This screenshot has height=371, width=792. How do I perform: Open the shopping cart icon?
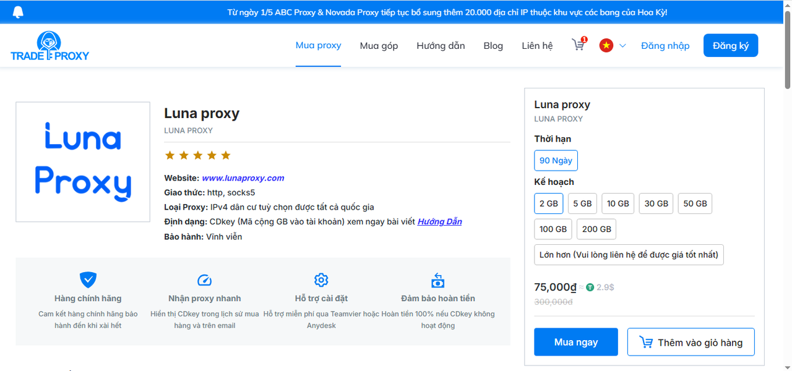(x=579, y=45)
